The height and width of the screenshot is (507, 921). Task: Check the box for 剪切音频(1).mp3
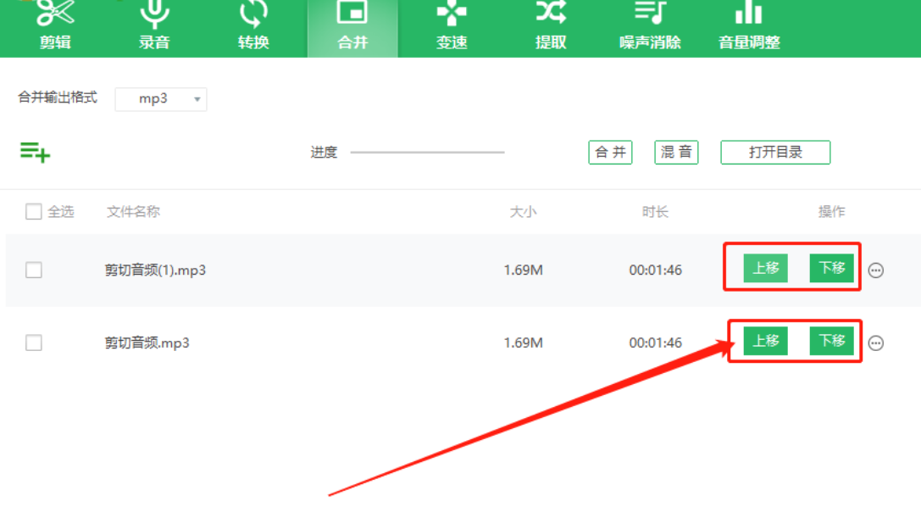coord(34,270)
